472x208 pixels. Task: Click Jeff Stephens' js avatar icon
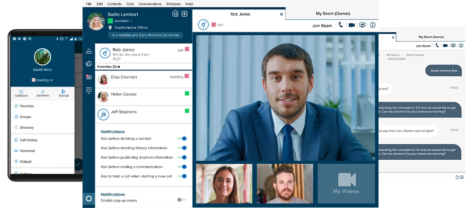click(x=103, y=115)
